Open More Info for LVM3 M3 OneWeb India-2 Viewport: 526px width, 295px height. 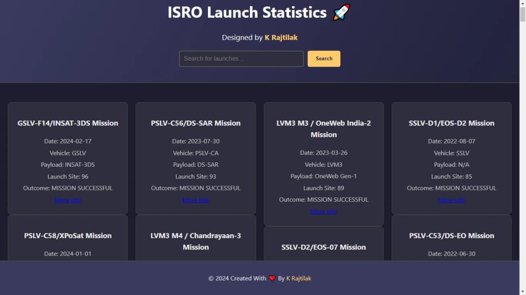point(323,211)
